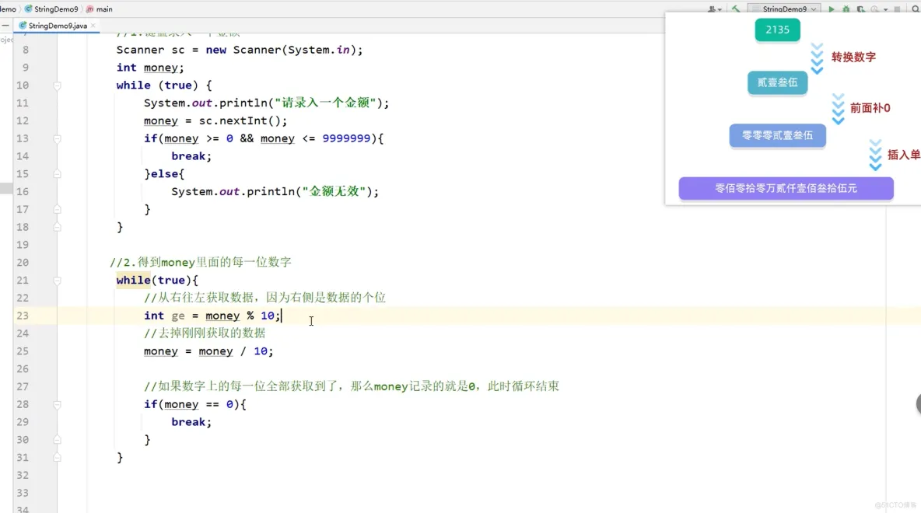Screen dimensions: 921x513
Task: Click the 插入单 label in the diagram
Action: pyautogui.click(x=903, y=155)
